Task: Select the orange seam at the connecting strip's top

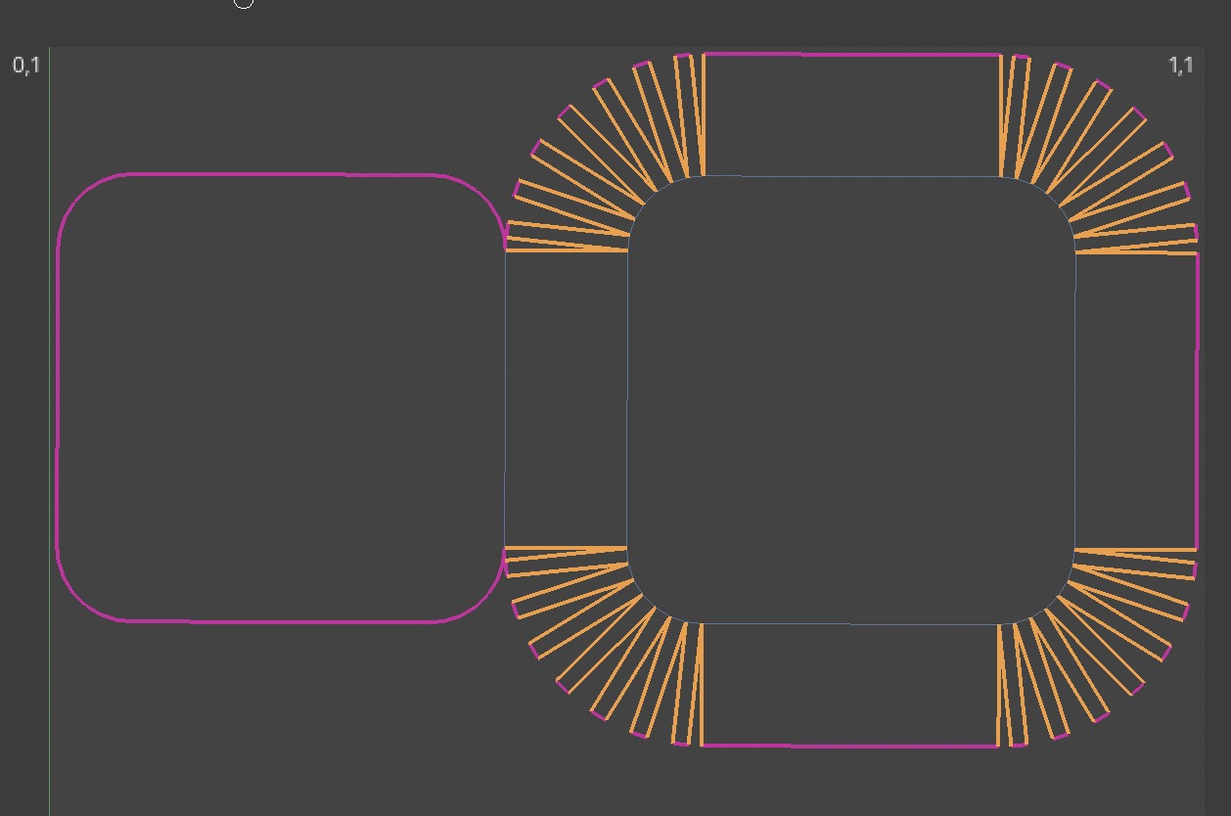Action: coord(566,250)
